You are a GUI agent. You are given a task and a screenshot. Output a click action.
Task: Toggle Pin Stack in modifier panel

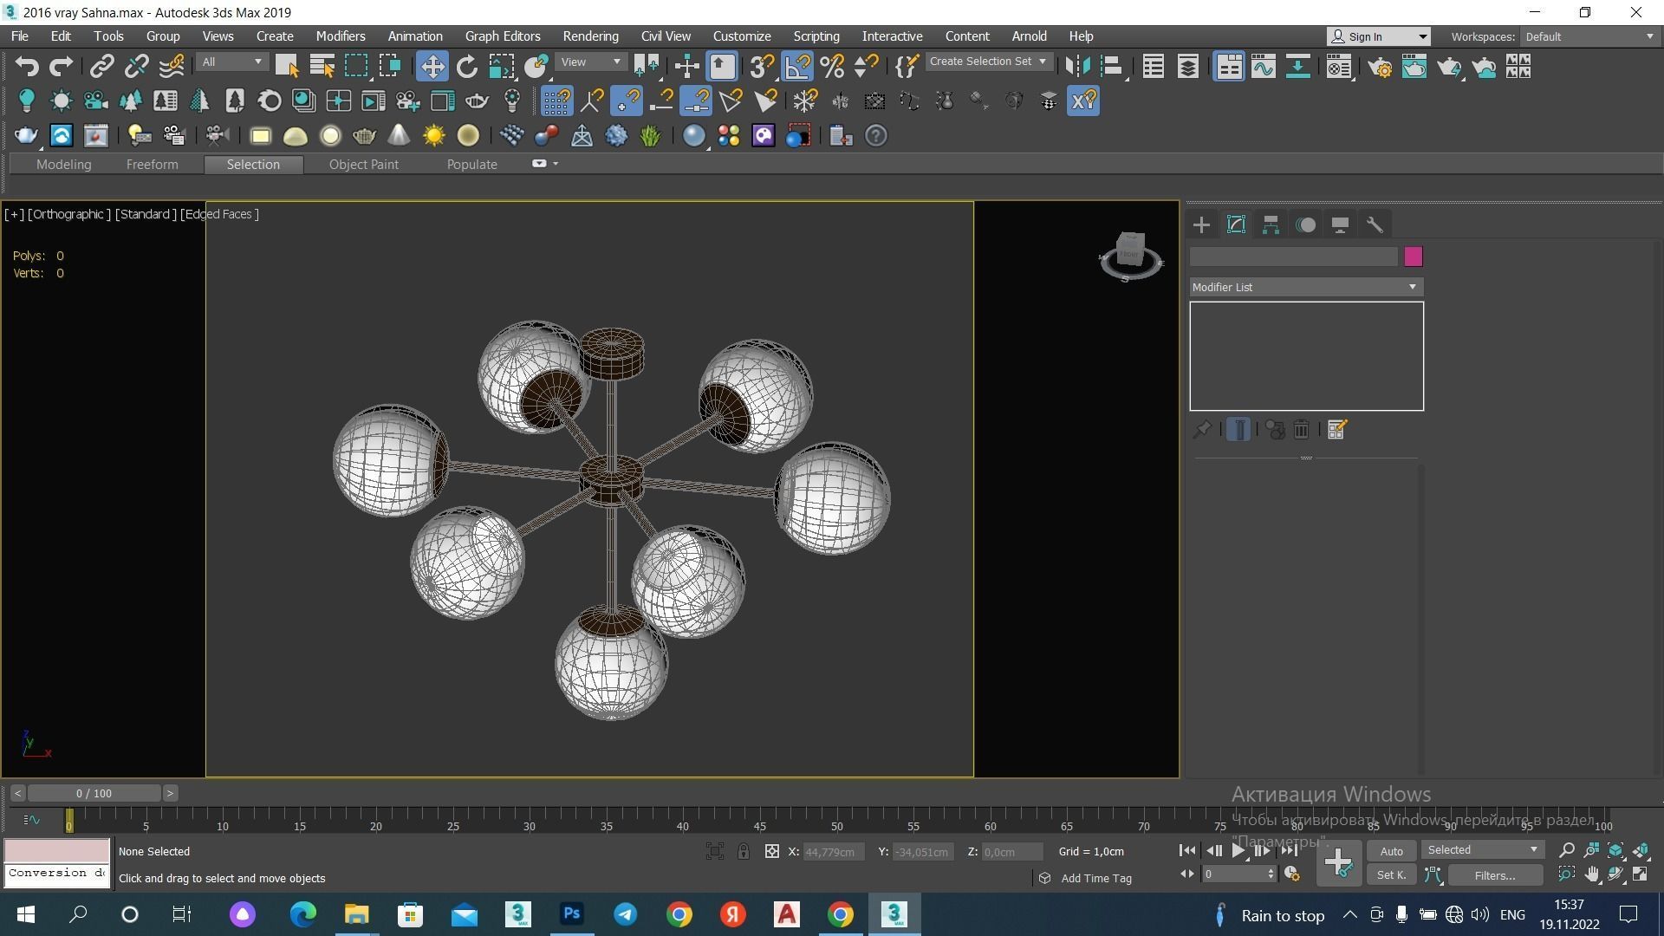point(1202,430)
